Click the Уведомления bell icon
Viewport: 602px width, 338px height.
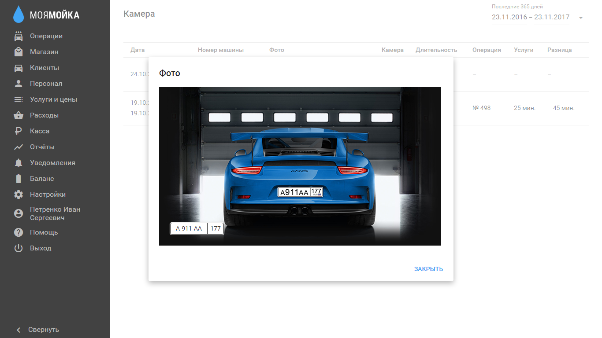tap(19, 163)
